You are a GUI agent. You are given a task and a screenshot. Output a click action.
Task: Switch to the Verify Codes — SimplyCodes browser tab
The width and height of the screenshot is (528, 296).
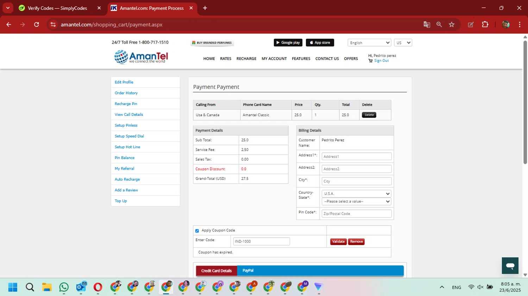(57, 8)
